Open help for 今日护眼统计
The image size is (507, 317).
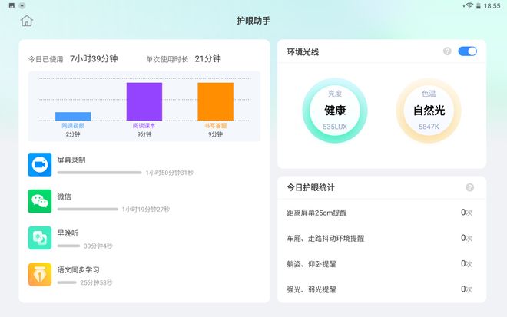click(470, 187)
